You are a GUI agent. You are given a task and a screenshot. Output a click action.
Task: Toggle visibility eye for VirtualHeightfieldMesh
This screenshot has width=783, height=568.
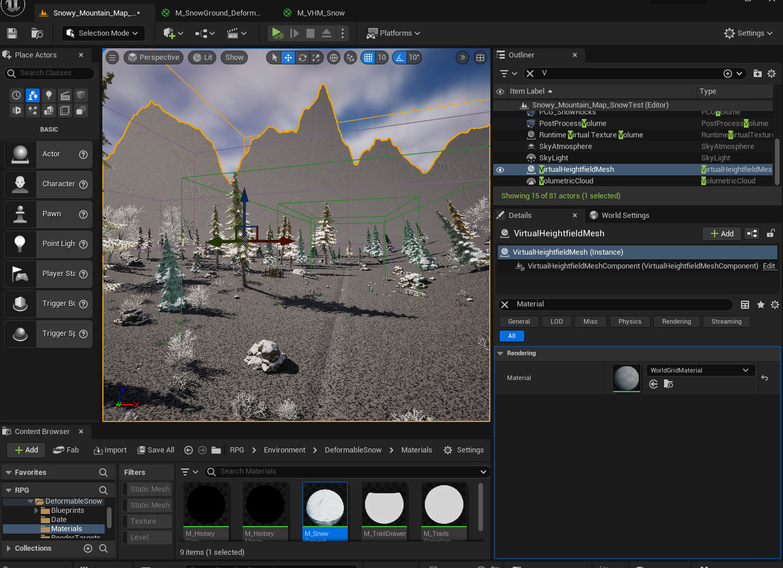pos(500,170)
